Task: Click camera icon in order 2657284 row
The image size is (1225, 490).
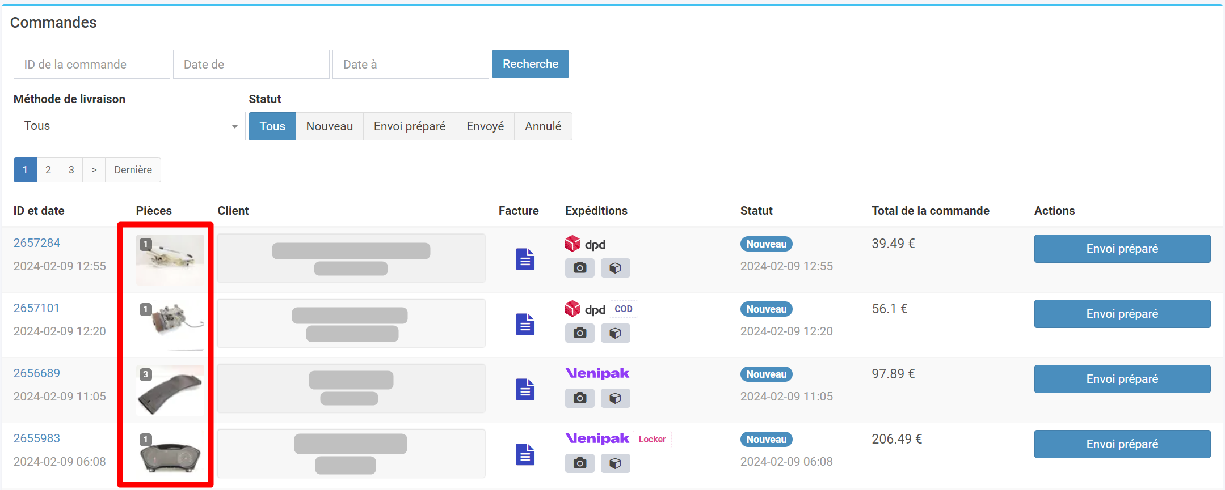Action: click(579, 268)
